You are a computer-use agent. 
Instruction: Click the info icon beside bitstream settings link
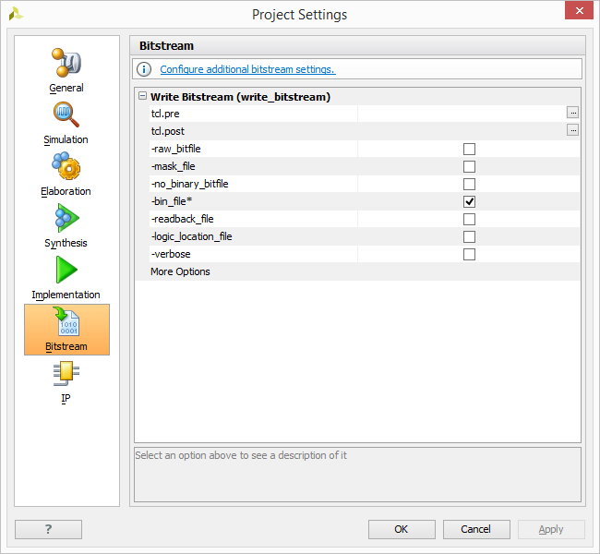[144, 69]
